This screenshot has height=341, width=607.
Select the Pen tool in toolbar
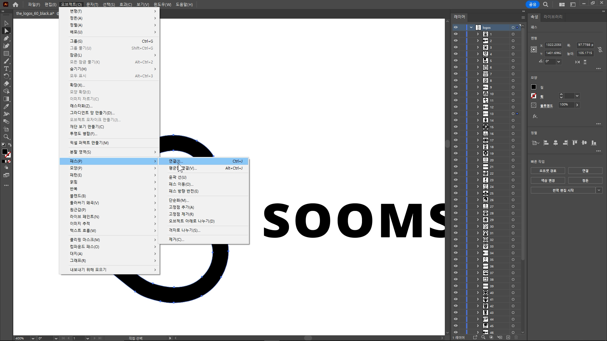coord(6,38)
